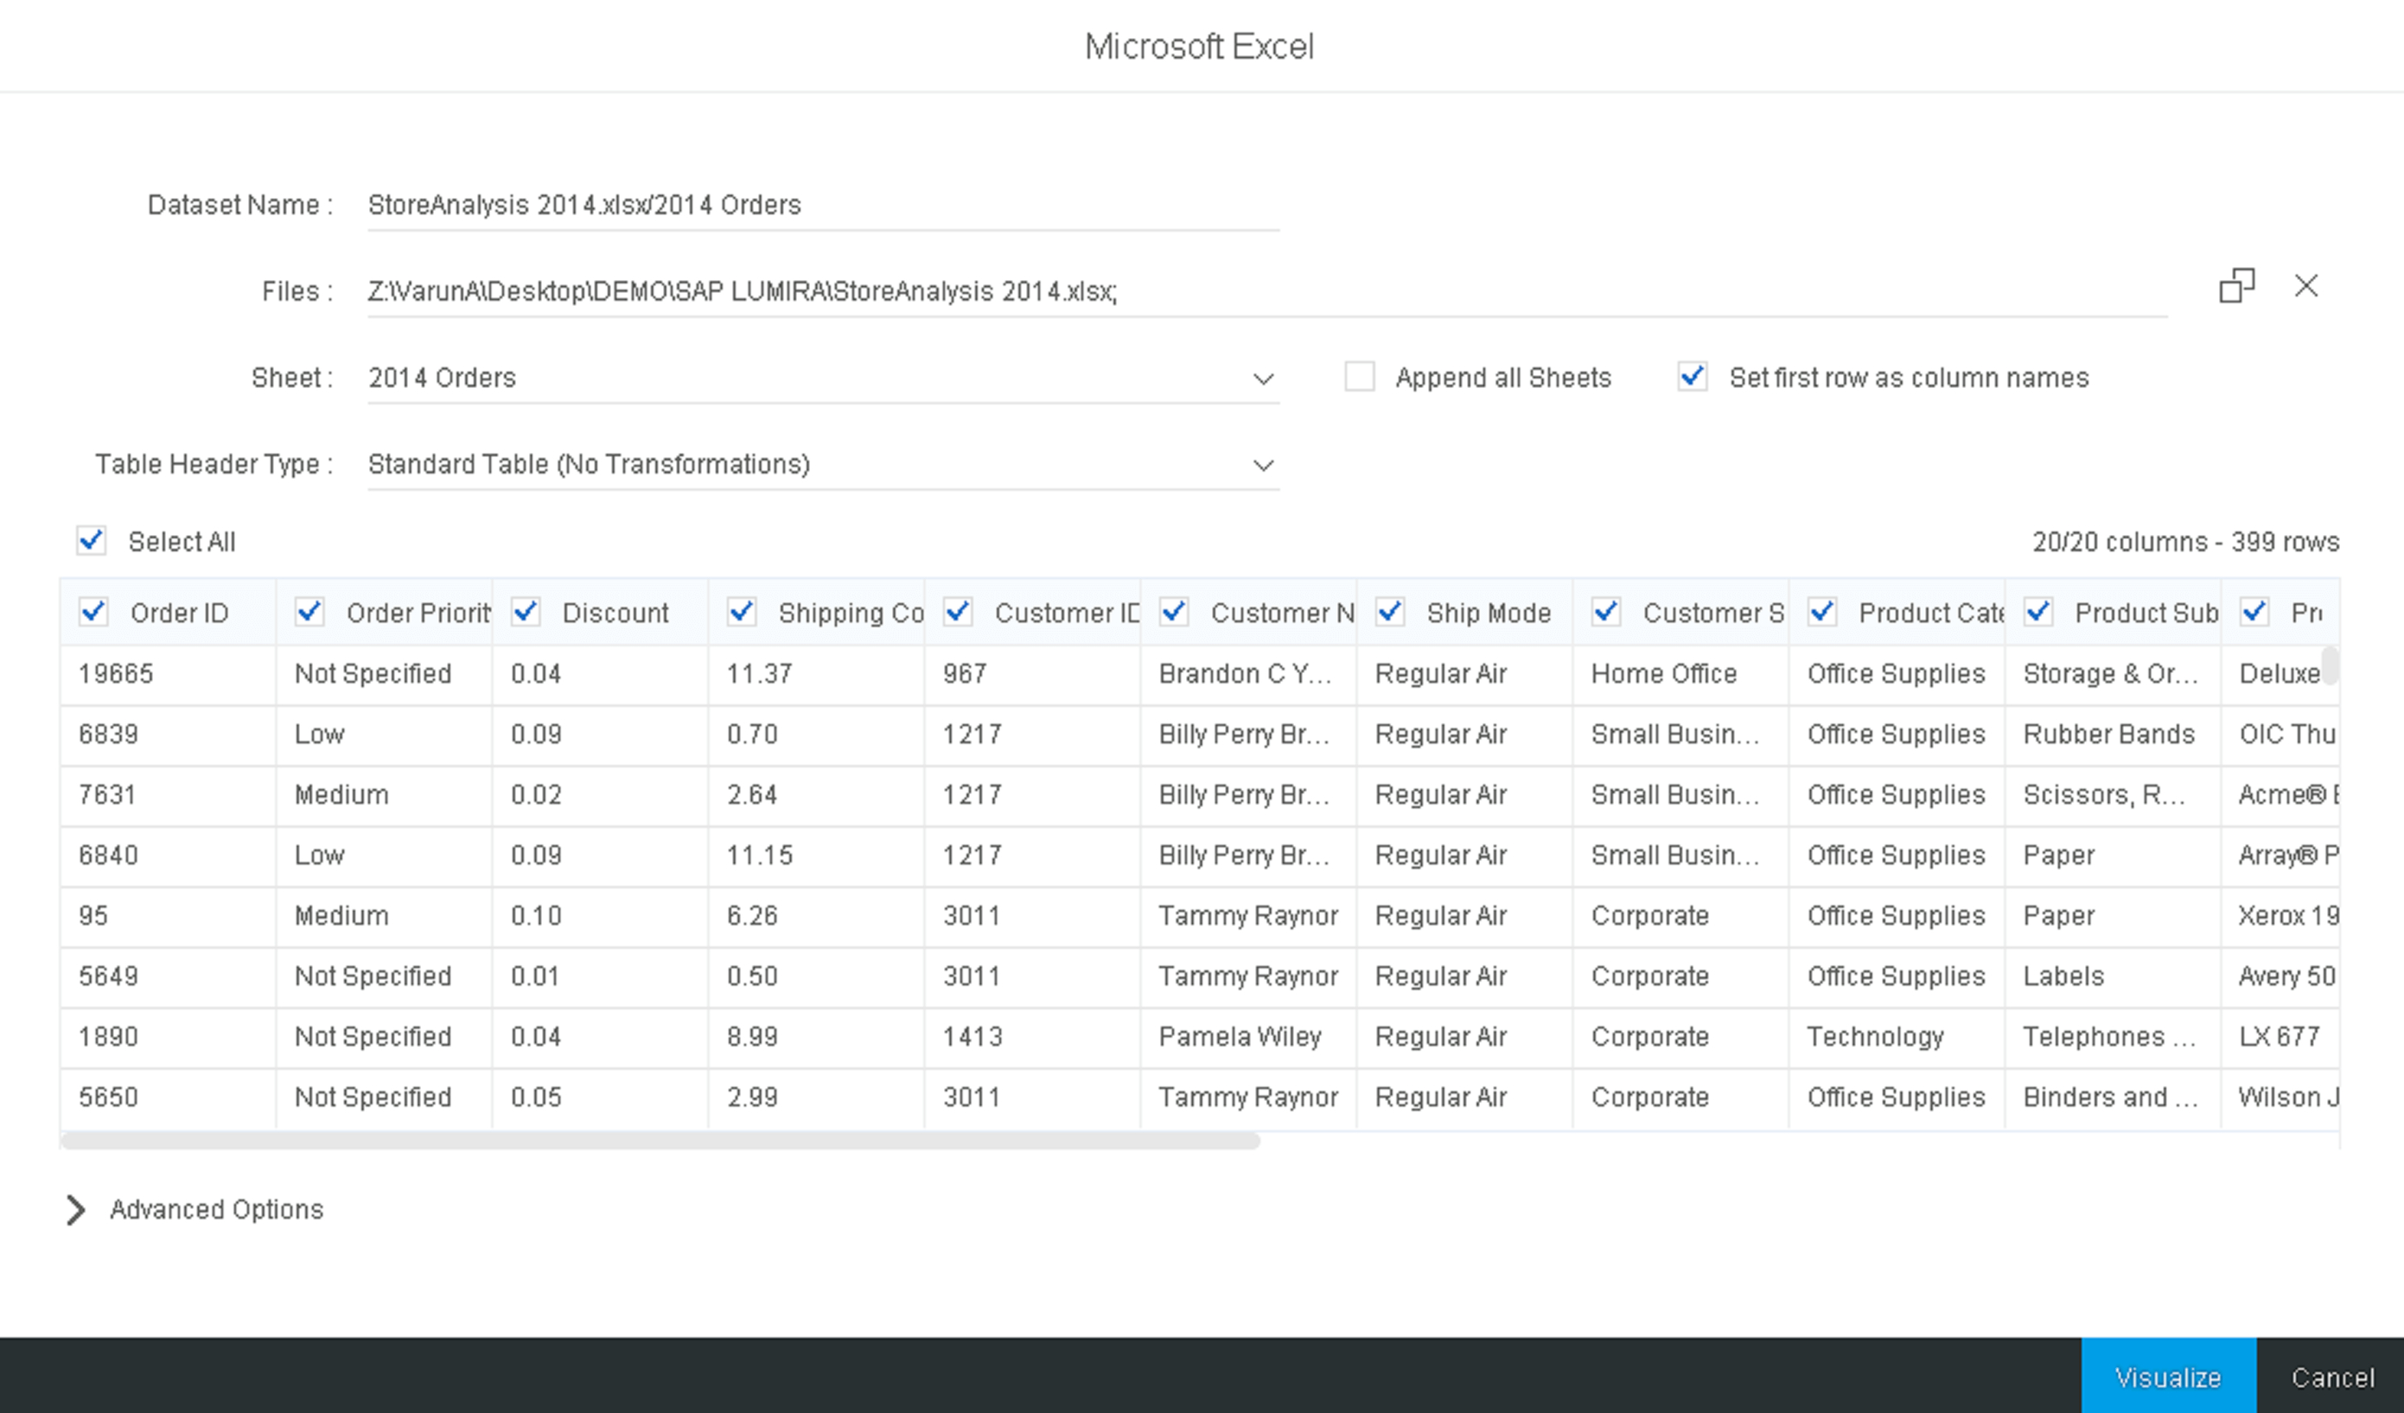Image resolution: width=2404 pixels, height=1413 pixels.
Task: Uncheck the Shipping Cost column
Action: point(743,612)
